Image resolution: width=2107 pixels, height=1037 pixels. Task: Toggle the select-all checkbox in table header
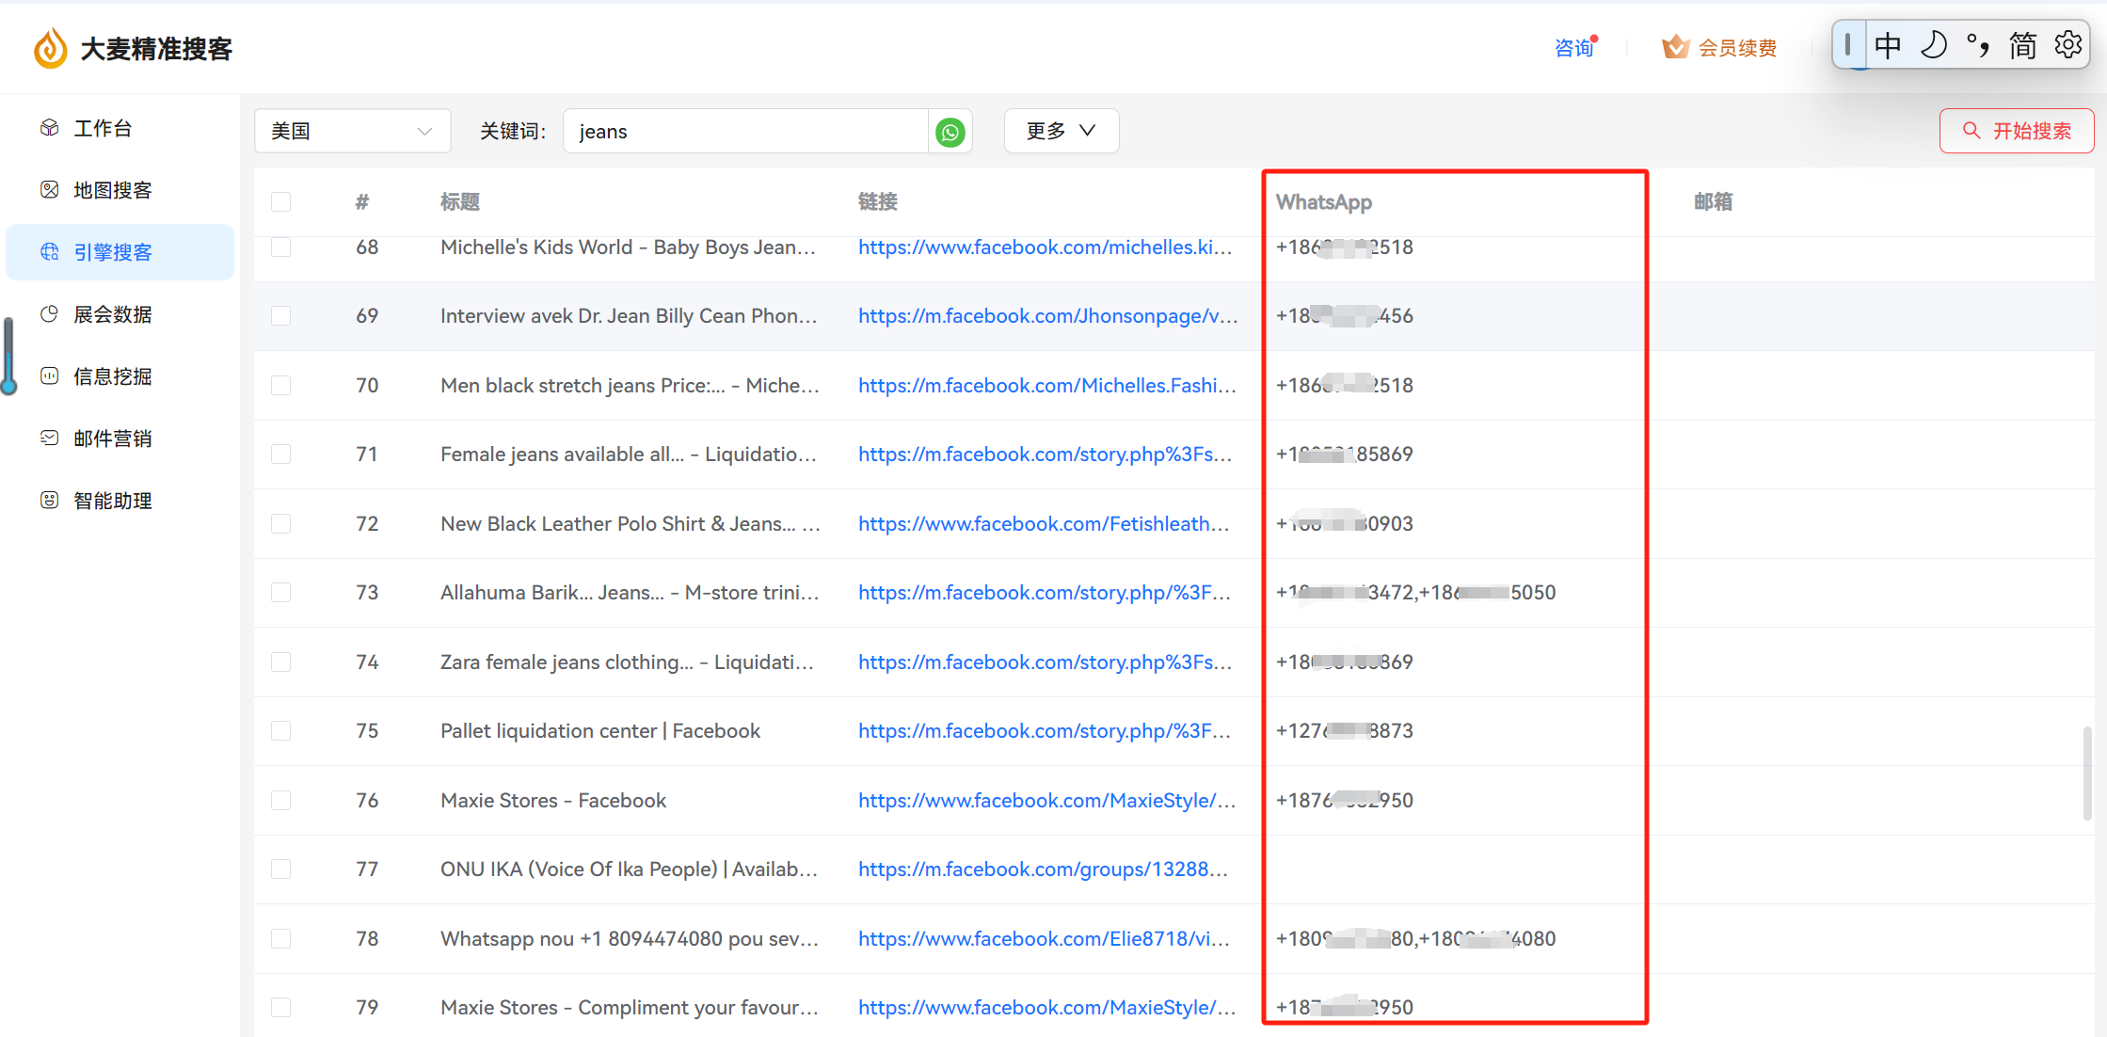coord(280,201)
